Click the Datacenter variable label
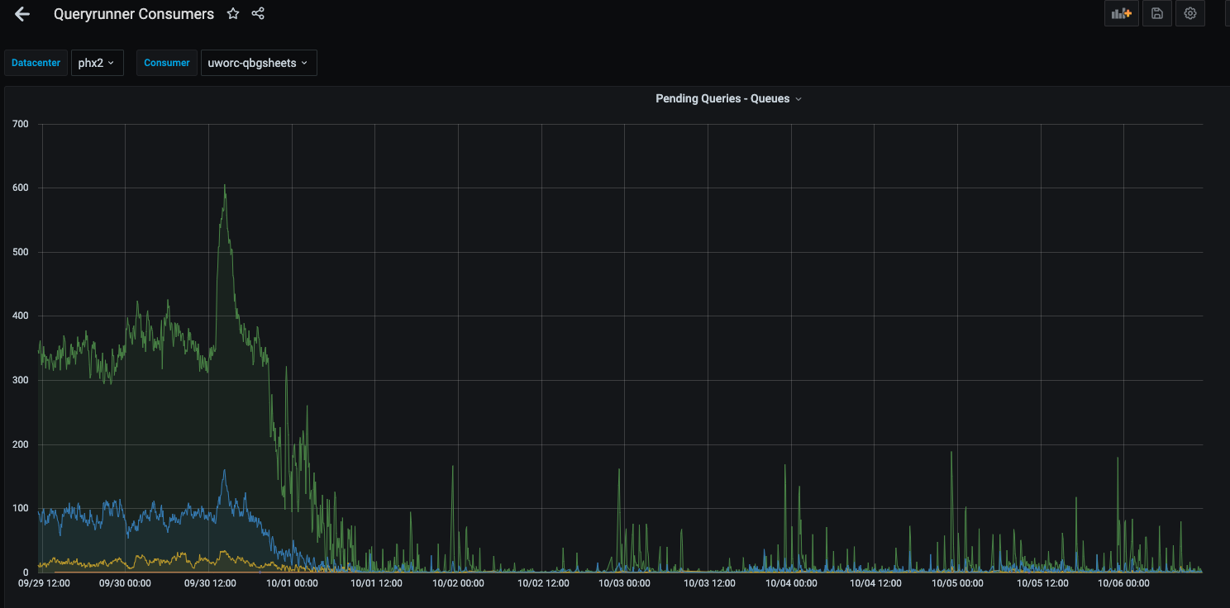The height and width of the screenshot is (608, 1230). pyautogui.click(x=36, y=63)
